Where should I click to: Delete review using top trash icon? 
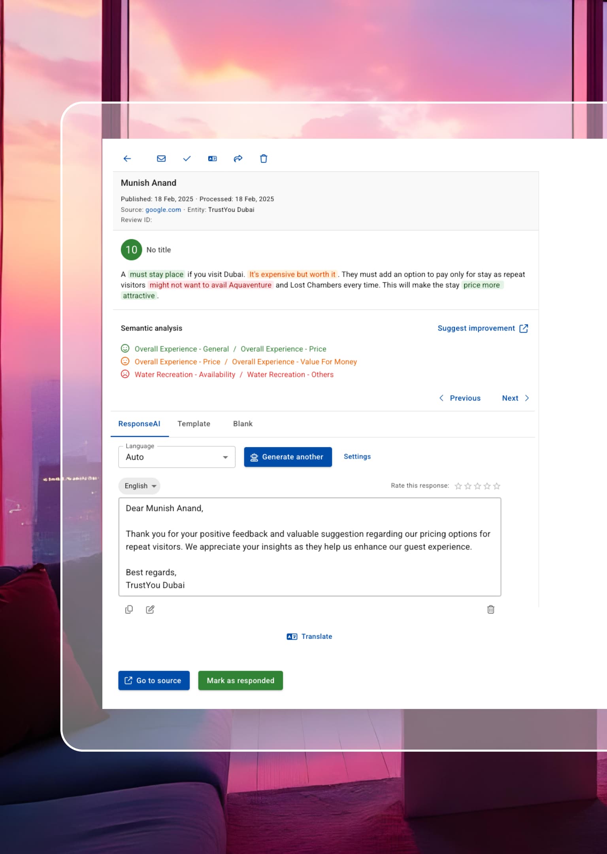point(264,159)
